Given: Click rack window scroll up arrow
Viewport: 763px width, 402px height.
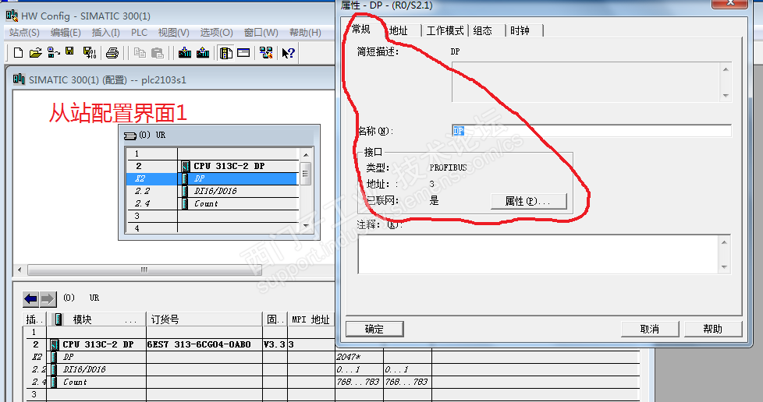Looking at the screenshot, I should [306, 154].
